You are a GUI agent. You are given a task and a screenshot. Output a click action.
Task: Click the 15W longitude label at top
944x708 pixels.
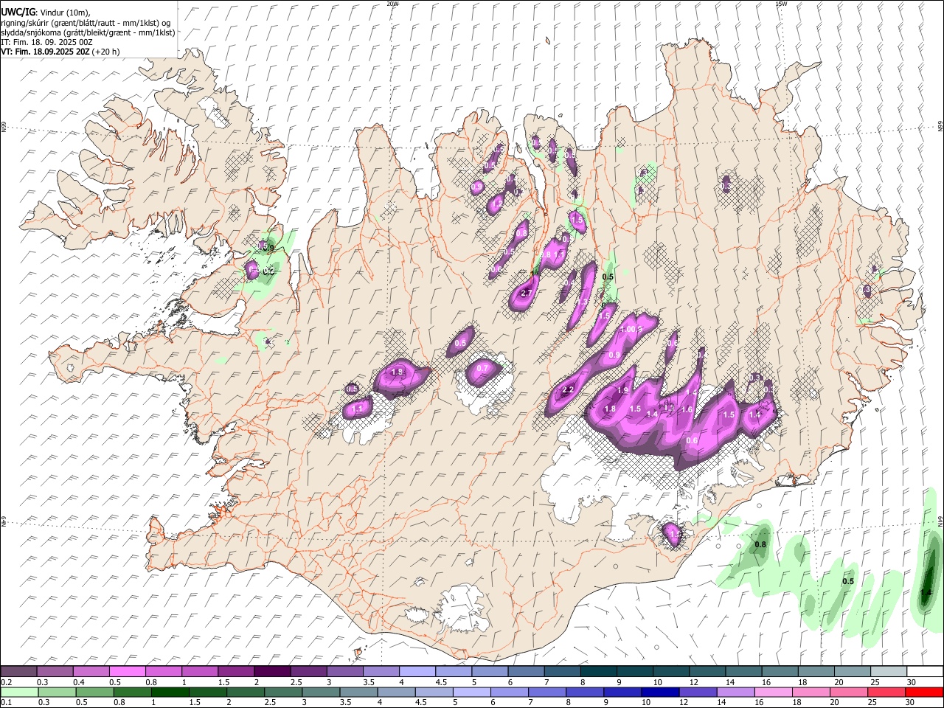tap(781, 4)
